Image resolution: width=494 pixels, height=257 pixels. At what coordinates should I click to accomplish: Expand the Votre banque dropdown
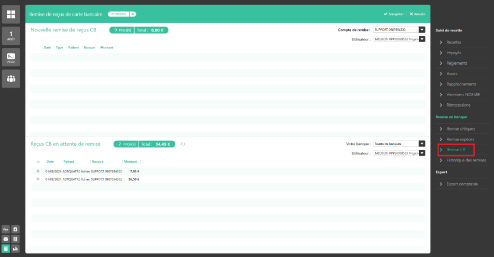(422, 143)
